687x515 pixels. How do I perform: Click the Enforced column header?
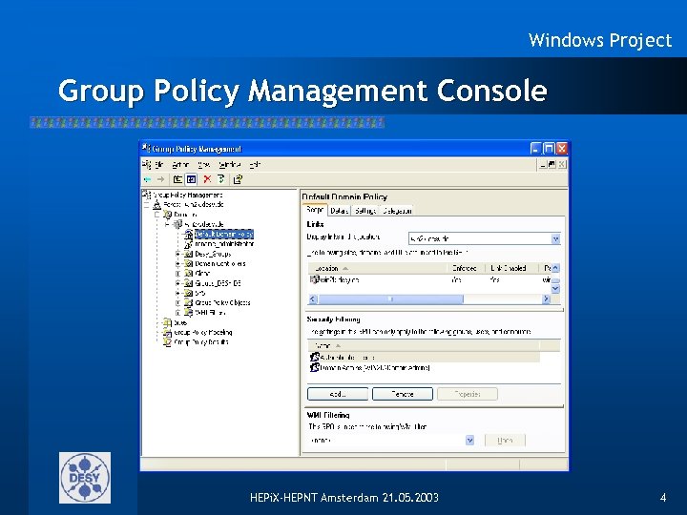click(466, 268)
